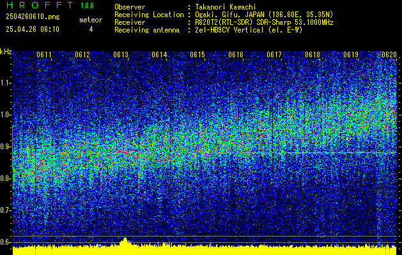Click the kHz axis unit label
This screenshot has height=255, width=402.
pyautogui.click(x=6, y=52)
